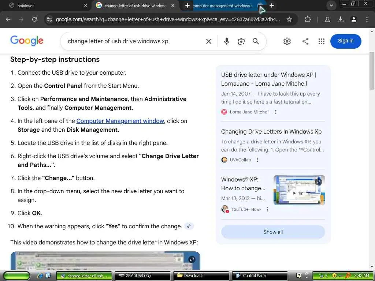The height and width of the screenshot is (281, 375).
Task: Go to the Google logo homepage
Action: pyautogui.click(x=27, y=41)
